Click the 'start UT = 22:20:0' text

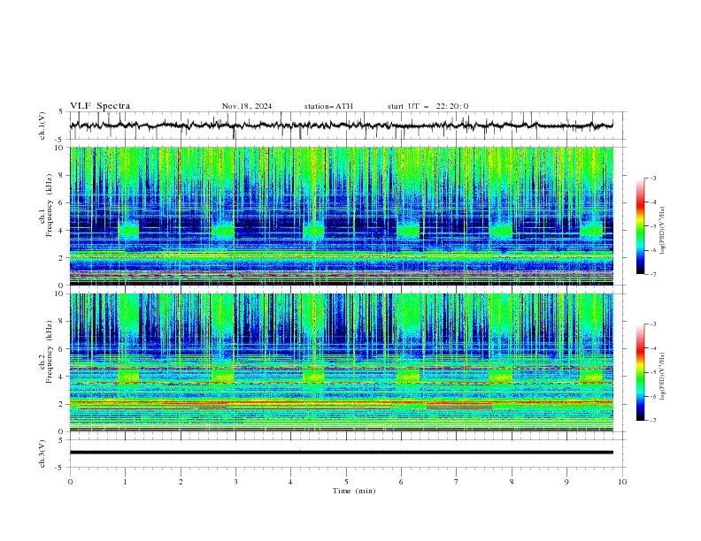pyautogui.click(x=428, y=106)
